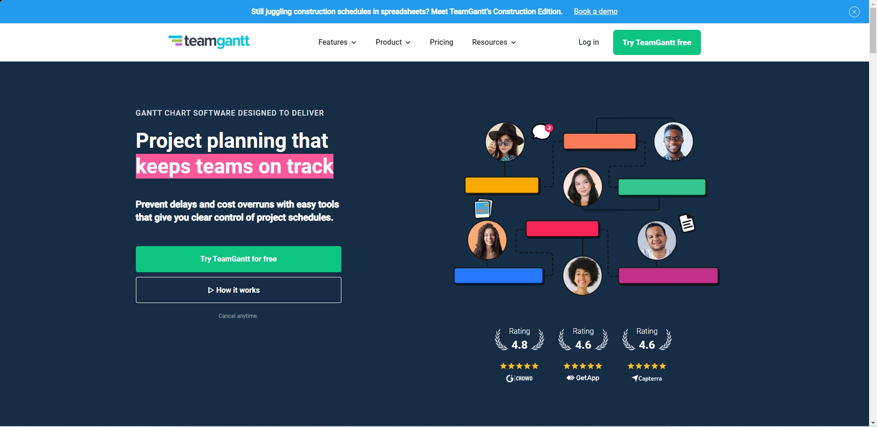The height and width of the screenshot is (427, 877).
Task: Click the scrollbar up arrow
Action: click(x=873, y=4)
